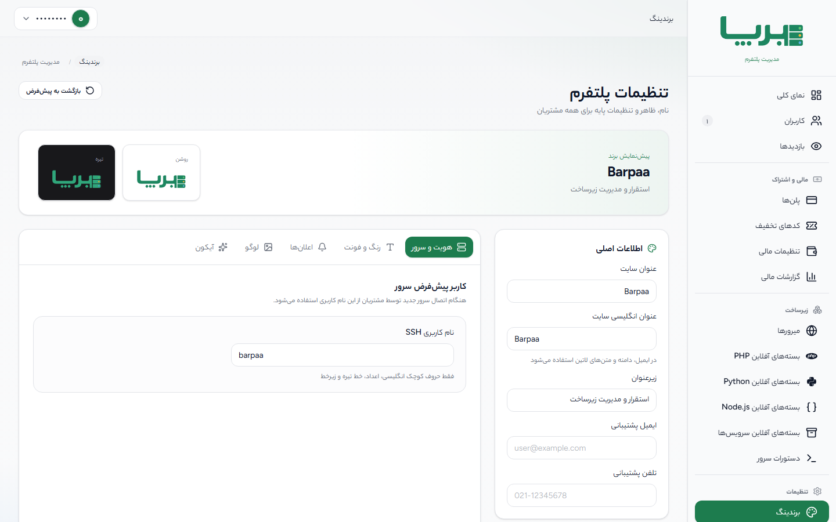Click the عنوان سایت input field
The image size is (836, 522).
[582, 291]
